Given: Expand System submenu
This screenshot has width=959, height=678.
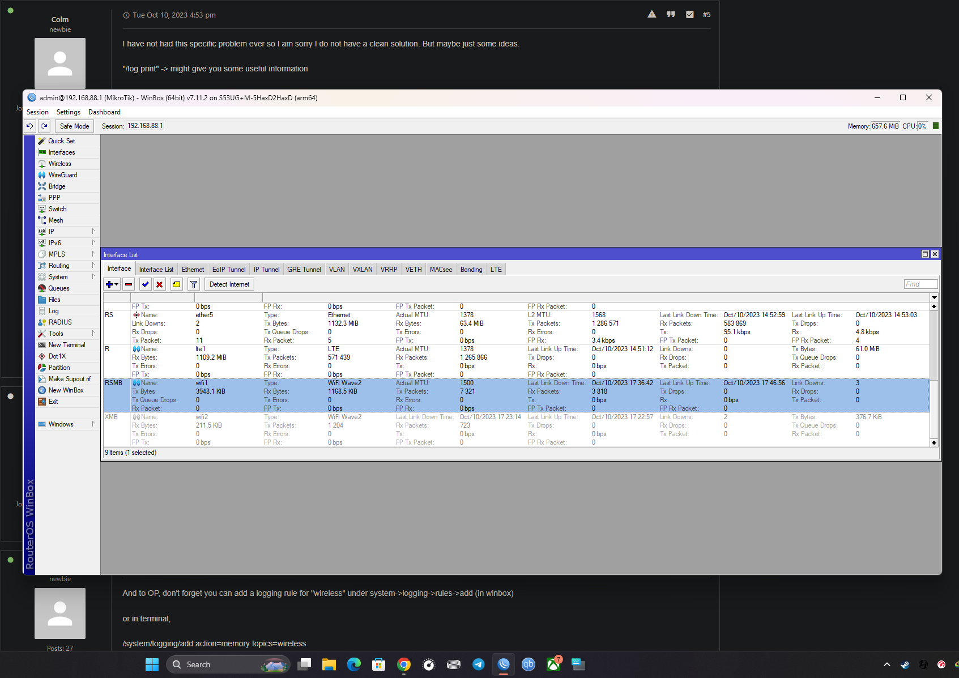Looking at the screenshot, I should click(x=67, y=277).
